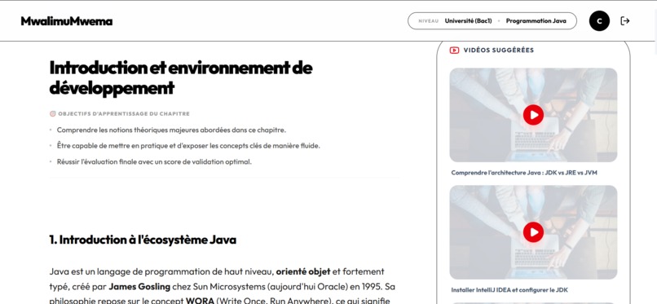Click the Objectifs d'apprentissage du chapitre label
657x304 pixels.
tap(124, 113)
